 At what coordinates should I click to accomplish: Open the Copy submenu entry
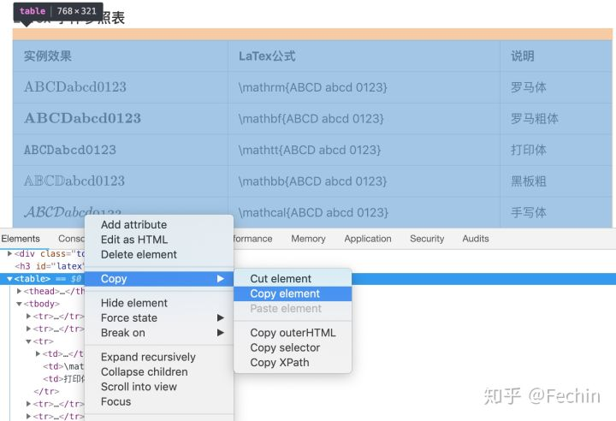click(159, 279)
